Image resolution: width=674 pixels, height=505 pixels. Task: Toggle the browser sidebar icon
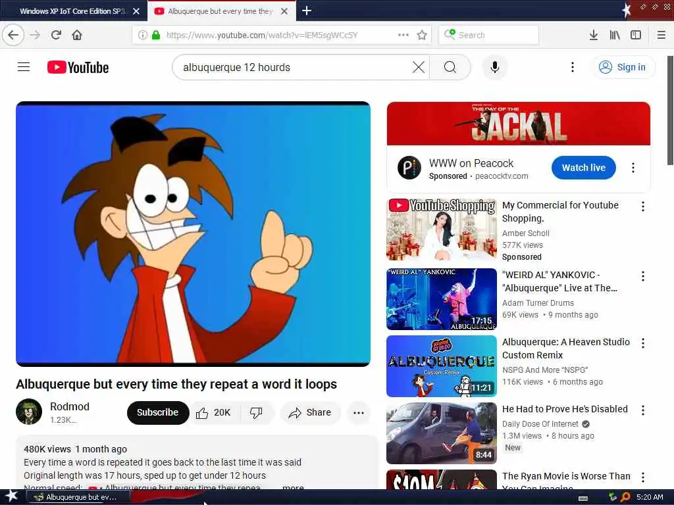[x=636, y=35]
